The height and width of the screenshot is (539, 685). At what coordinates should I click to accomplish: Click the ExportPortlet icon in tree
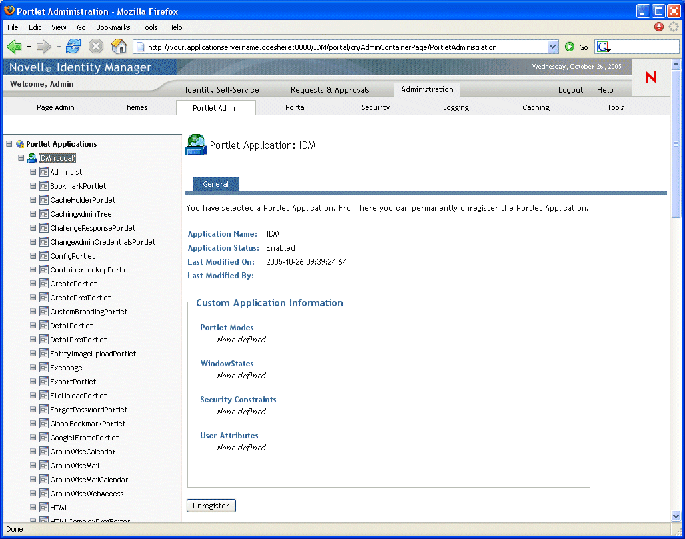[43, 382]
